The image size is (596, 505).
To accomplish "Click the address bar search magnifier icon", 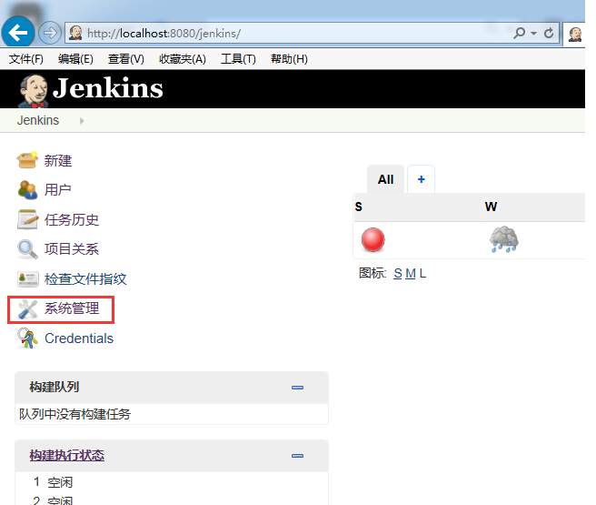I will click(519, 33).
